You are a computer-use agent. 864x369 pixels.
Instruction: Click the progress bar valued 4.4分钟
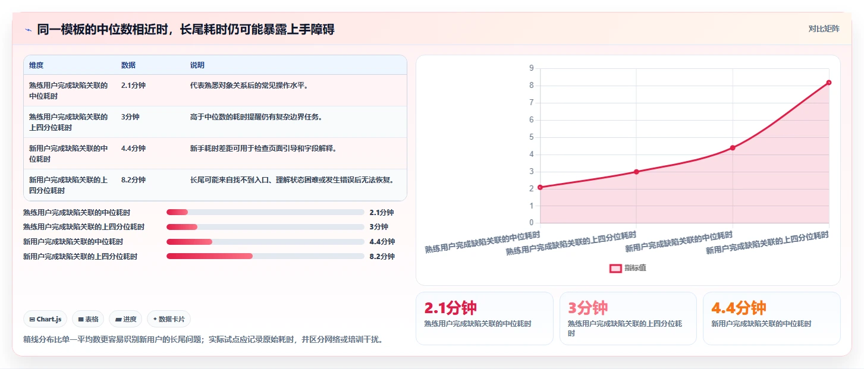tap(265, 242)
